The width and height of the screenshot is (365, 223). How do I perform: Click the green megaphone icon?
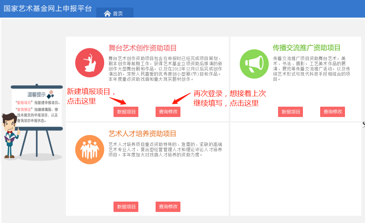[x=254, y=64]
